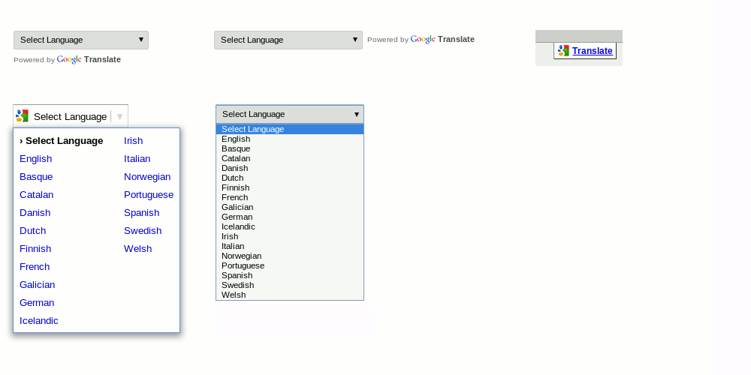
Task: Click the gray triangle arrow in the Select Language gadget
Action: (119, 116)
